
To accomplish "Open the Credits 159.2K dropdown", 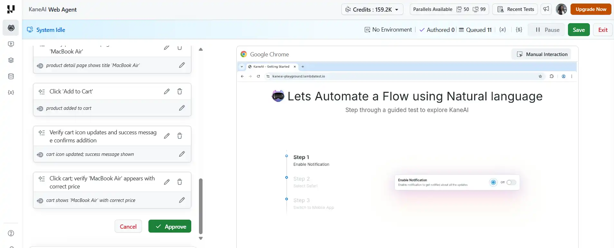I will pos(373,9).
